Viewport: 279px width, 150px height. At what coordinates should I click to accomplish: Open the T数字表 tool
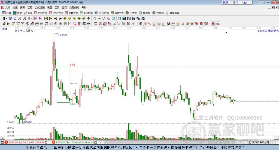pos(117,13)
